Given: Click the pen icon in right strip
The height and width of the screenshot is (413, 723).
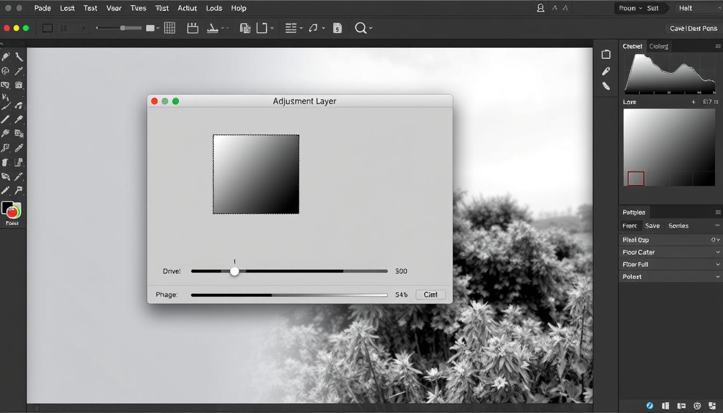Looking at the screenshot, I should 606,71.
